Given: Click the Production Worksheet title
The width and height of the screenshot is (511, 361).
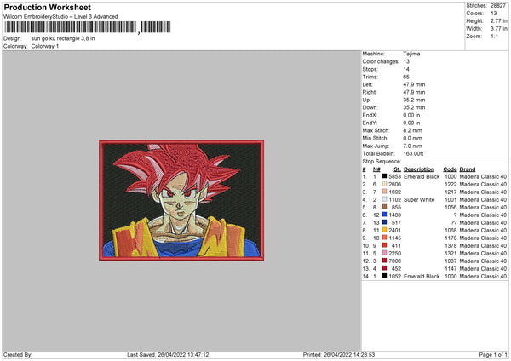Looking at the screenshot, I should click(47, 7).
